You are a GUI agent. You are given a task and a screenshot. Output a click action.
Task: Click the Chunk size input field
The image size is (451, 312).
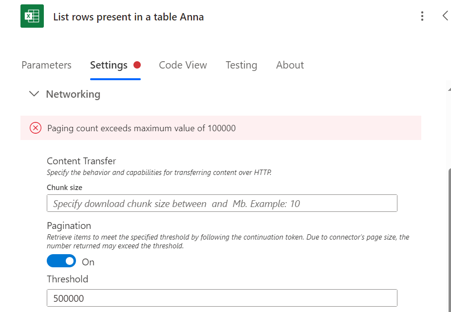pyautogui.click(x=222, y=204)
